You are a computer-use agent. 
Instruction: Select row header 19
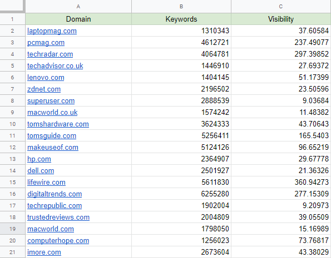(12, 229)
